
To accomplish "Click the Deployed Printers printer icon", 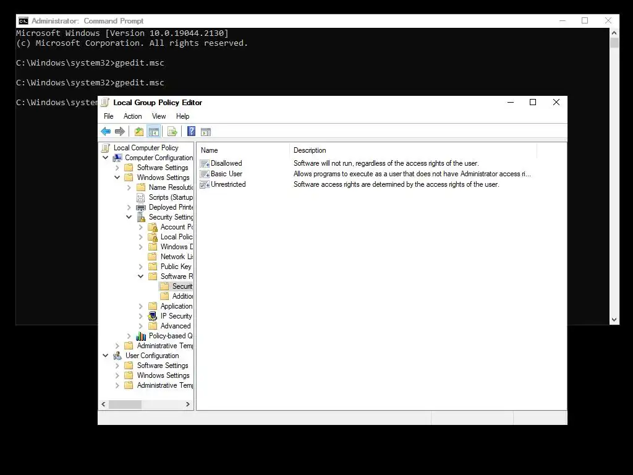I will (x=141, y=208).
